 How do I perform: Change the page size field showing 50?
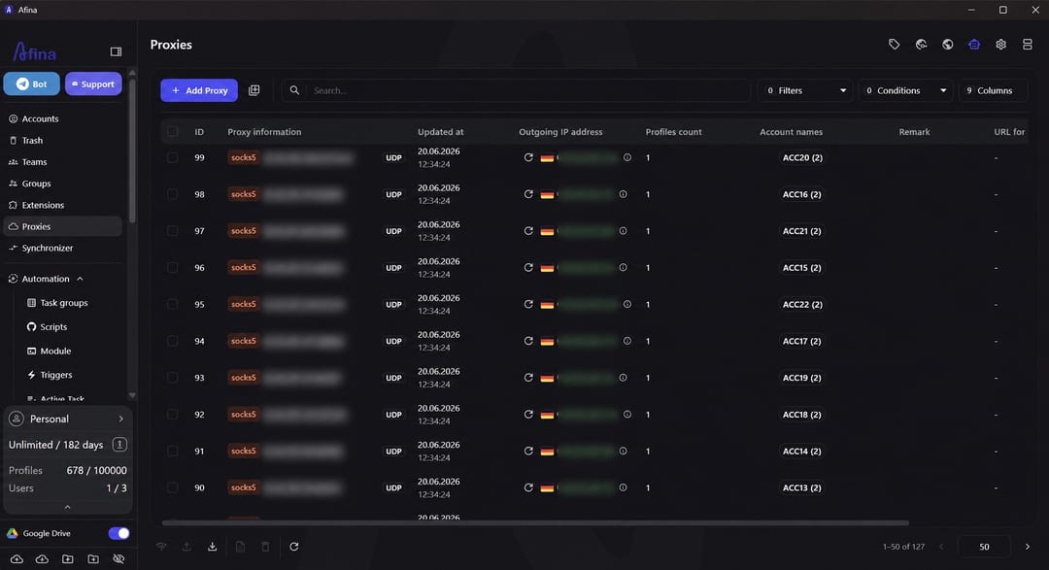point(984,547)
